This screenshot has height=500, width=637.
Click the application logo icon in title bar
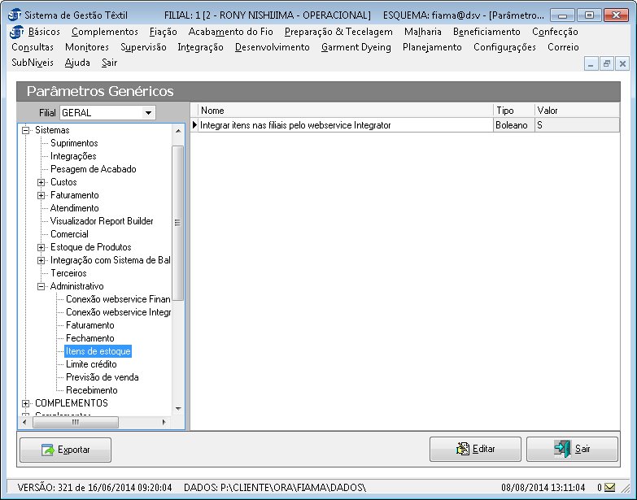14,15
